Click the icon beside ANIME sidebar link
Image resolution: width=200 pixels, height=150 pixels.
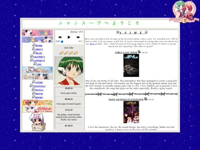[34, 82]
